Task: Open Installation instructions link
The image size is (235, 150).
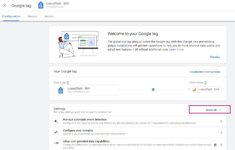Action: [205, 72]
